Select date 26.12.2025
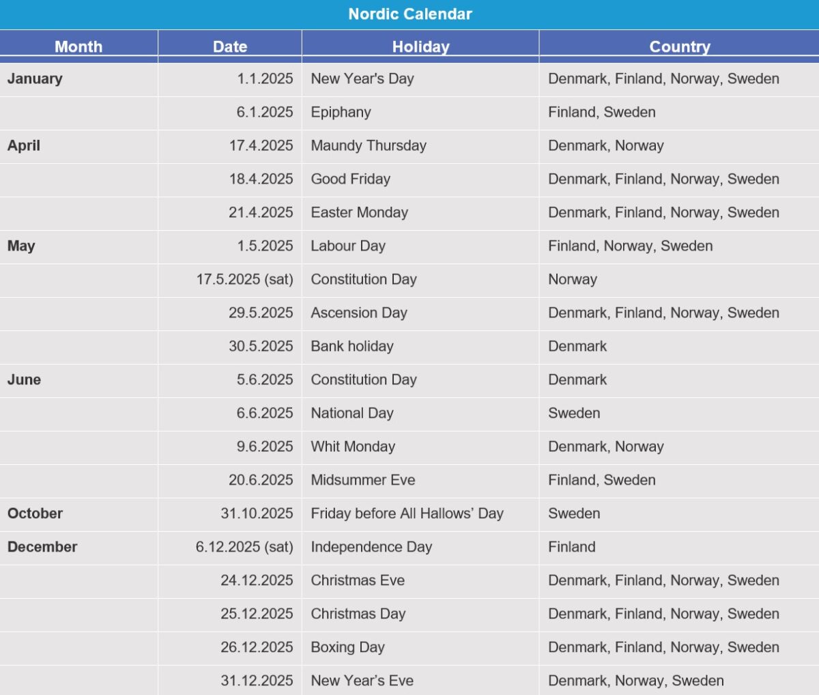The image size is (819, 695). pyautogui.click(x=257, y=647)
